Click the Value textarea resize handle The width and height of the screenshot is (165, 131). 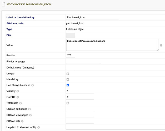(x=157, y=49)
